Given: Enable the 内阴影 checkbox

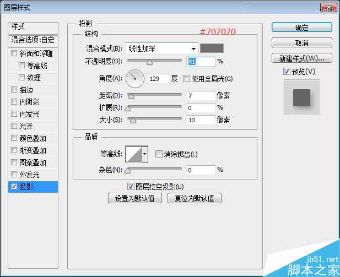Looking at the screenshot, I should 14,101.
